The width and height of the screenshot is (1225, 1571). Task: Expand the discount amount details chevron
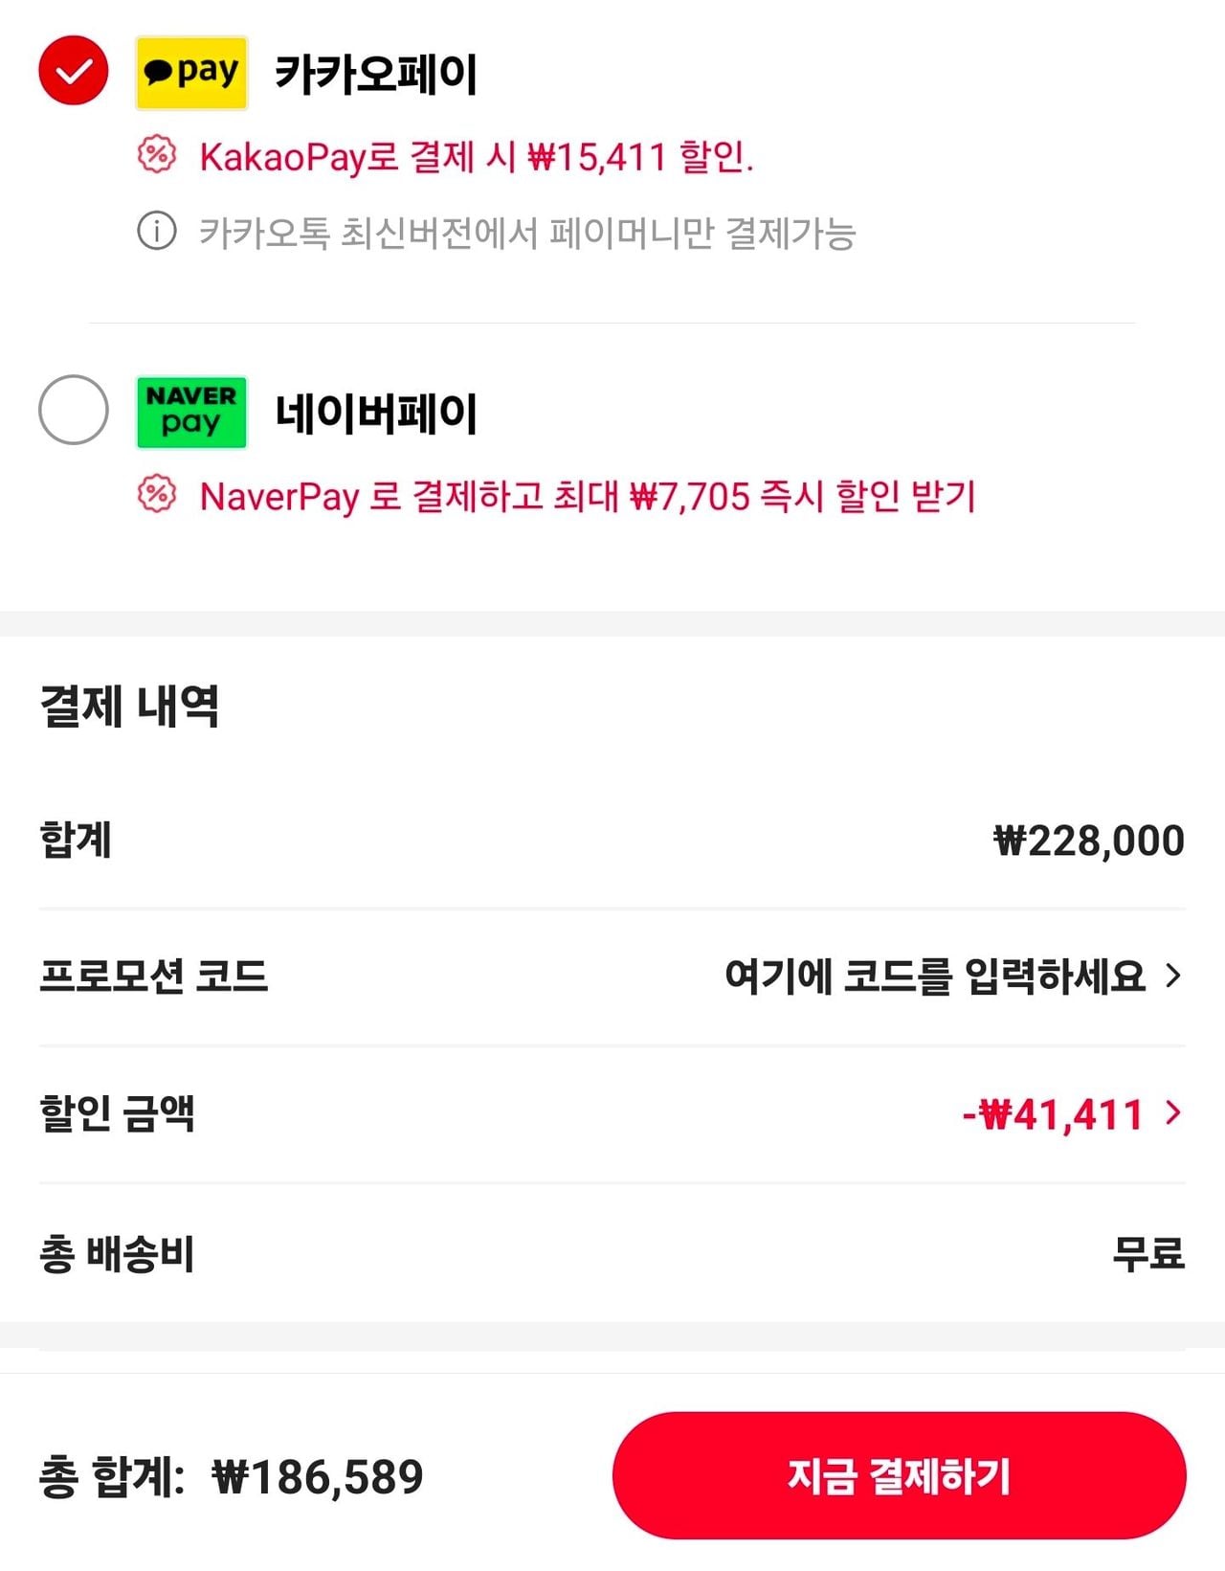(x=1173, y=1112)
